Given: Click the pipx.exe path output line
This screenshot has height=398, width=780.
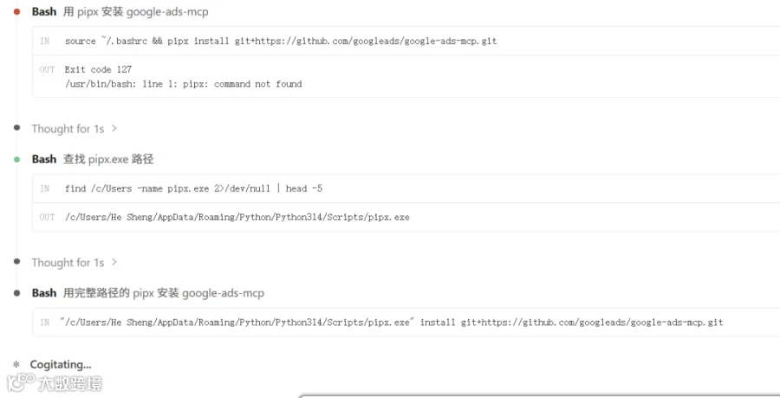Looking at the screenshot, I should point(237,217).
